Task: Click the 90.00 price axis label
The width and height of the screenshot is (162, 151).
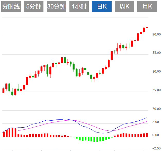Action: 156,34
